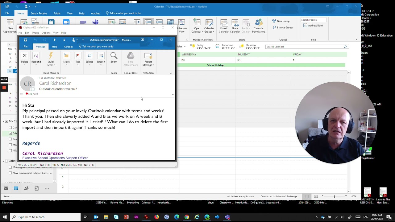
Task: Click in the Search People field
Action: click(313, 20)
